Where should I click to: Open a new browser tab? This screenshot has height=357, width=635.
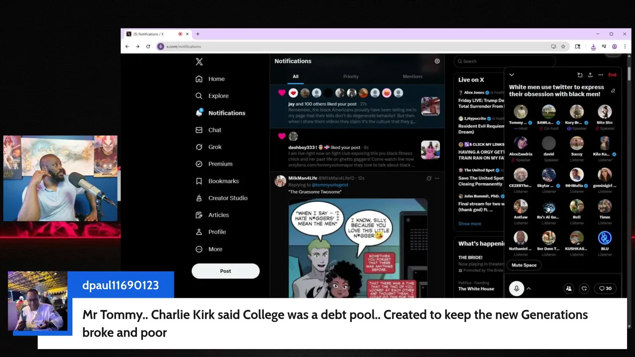pyautogui.click(x=197, y=34)
